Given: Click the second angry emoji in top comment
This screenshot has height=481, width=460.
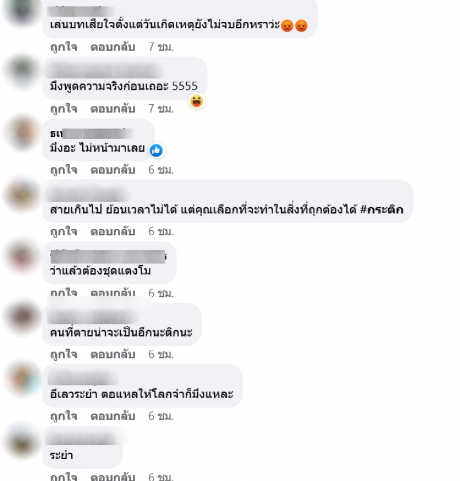Looking at the screenshot, I should (301, 25).
